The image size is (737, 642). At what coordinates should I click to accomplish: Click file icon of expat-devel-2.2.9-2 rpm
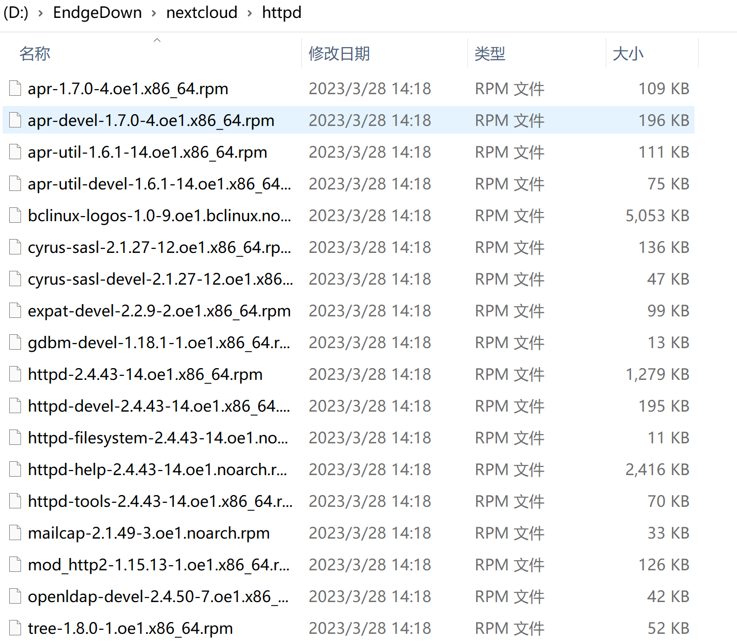coord(15,311)
